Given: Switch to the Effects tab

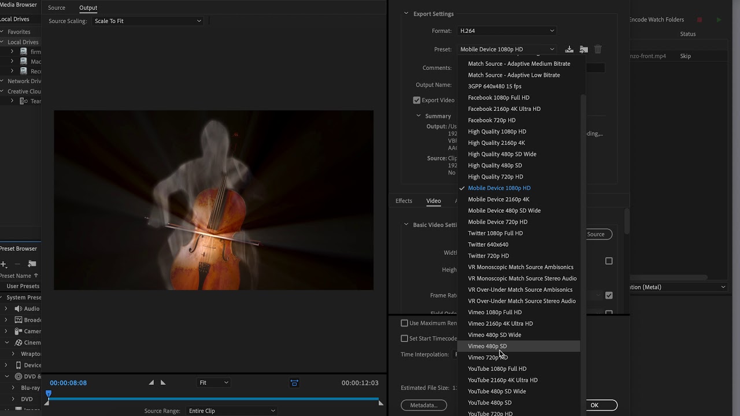Looking at the screenshot, I should pos(404,200).
